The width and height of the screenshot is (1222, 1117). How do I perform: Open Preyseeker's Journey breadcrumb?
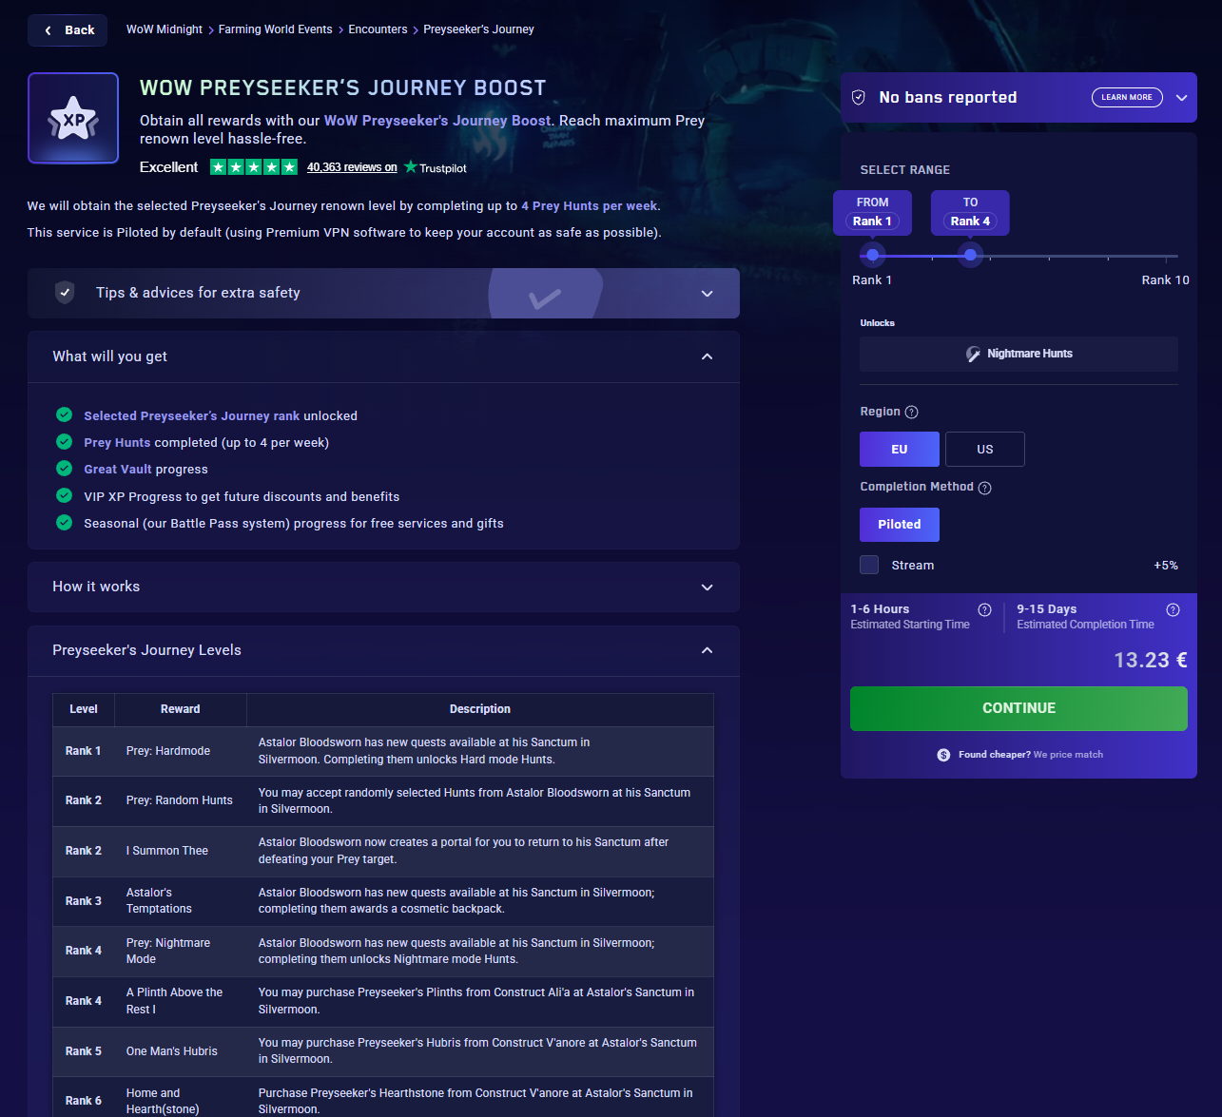(478, 29)
